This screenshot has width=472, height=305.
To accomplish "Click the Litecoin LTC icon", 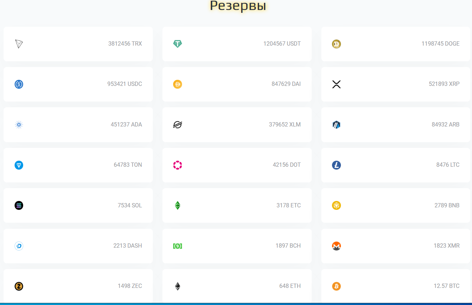I will [x=336, y=165].
